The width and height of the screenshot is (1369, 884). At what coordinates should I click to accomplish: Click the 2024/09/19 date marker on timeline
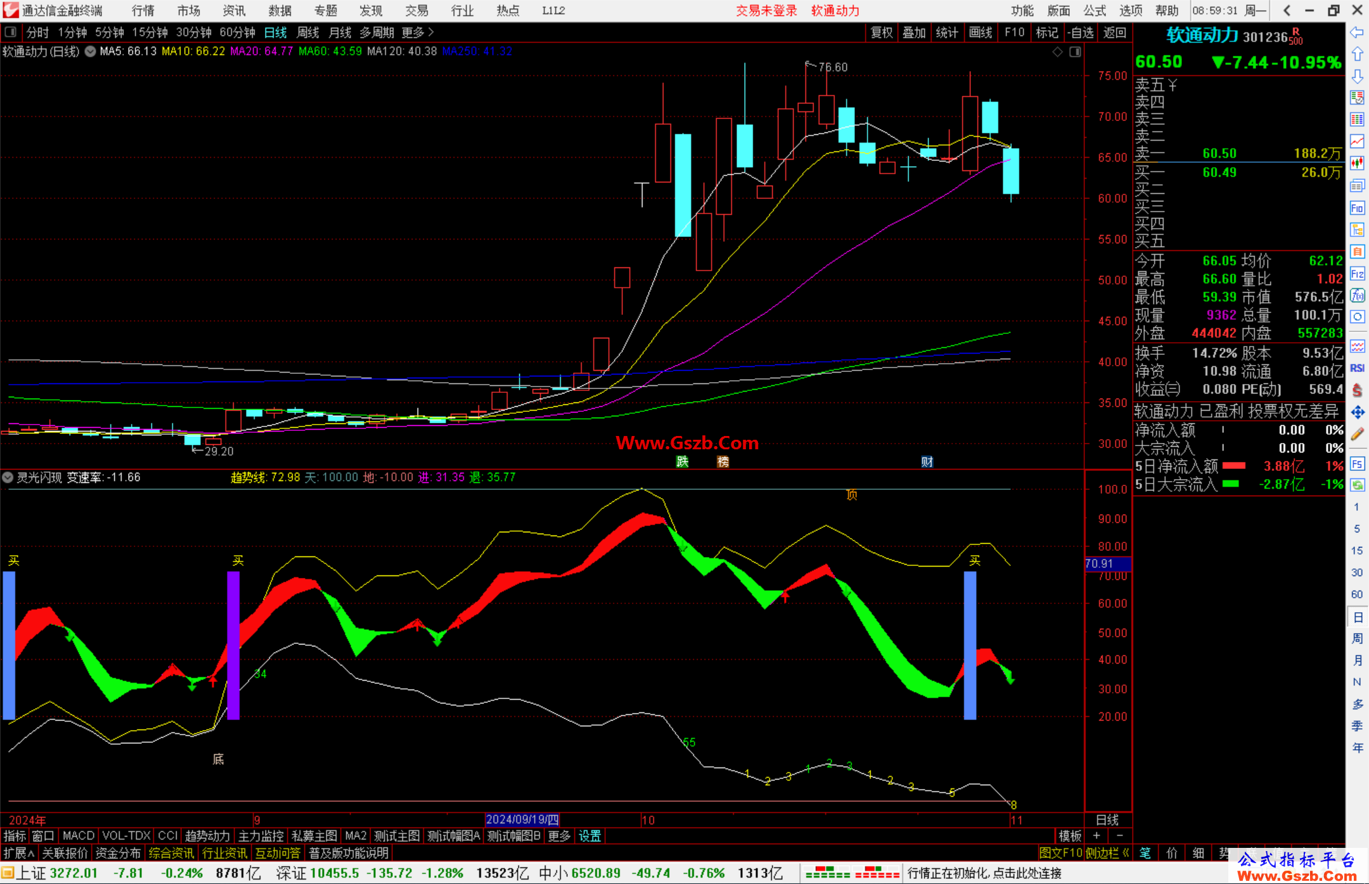522,819
